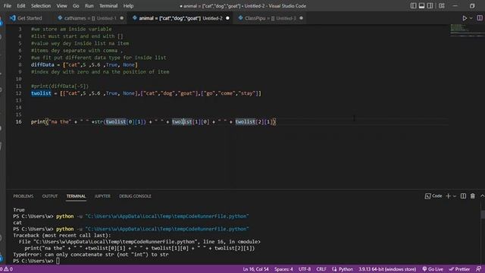Open the View menu

coord(61,6)
